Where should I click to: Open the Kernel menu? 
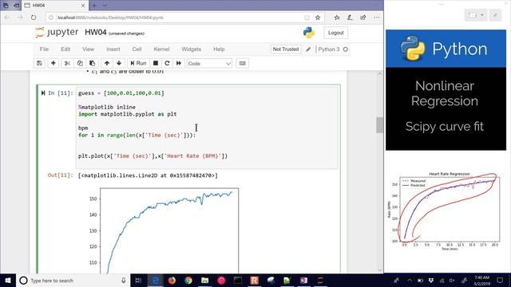(161, 49)
